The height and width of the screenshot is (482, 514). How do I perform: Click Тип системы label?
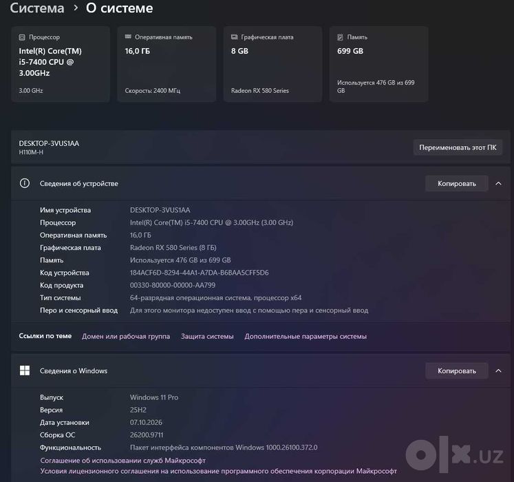61,297
